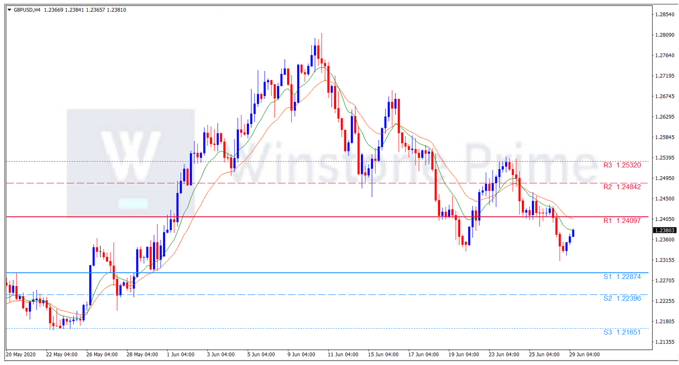Click the GBPUSD,H4 symbol title text
This screenshot has height=365, width=679.
pos(27,10)
